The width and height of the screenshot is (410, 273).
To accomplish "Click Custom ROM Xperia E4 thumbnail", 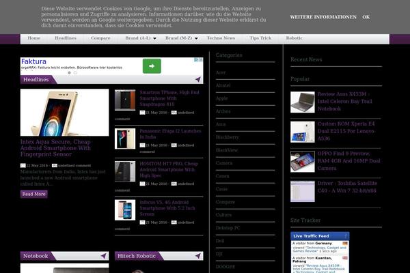I will (303, 132).
